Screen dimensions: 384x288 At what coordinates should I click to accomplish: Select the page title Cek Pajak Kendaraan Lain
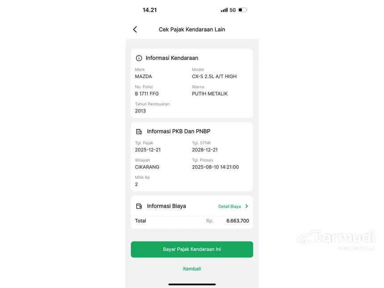pyautogui.click(x=192, y=29)
